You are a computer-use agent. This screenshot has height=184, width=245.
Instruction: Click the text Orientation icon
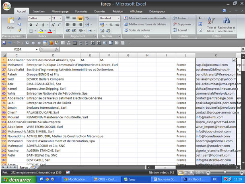[81, 31]
